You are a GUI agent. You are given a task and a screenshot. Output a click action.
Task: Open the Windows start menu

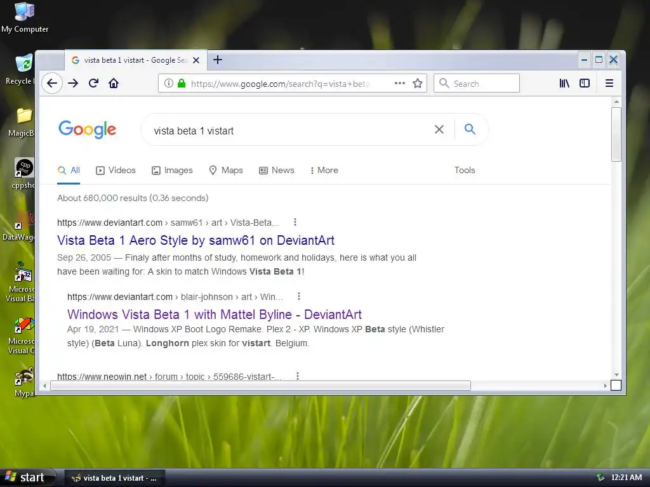(28, 477)
